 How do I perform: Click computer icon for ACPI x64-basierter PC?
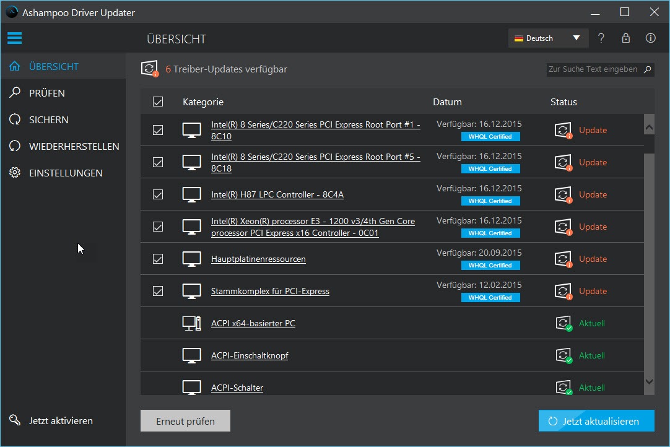[192, 323]
